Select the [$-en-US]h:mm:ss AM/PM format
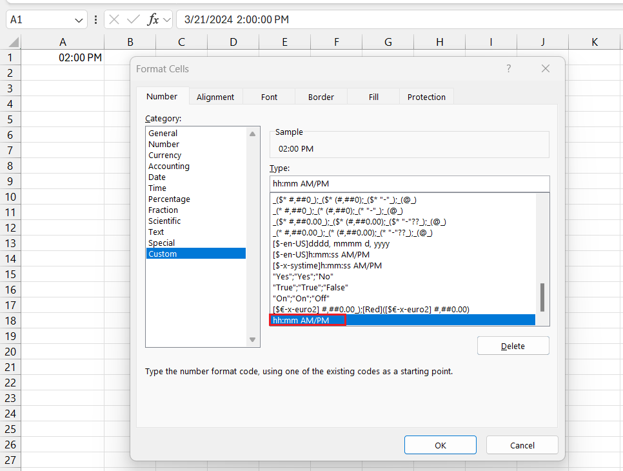Viewport: 623px width, 471px height. coord(403,255)
